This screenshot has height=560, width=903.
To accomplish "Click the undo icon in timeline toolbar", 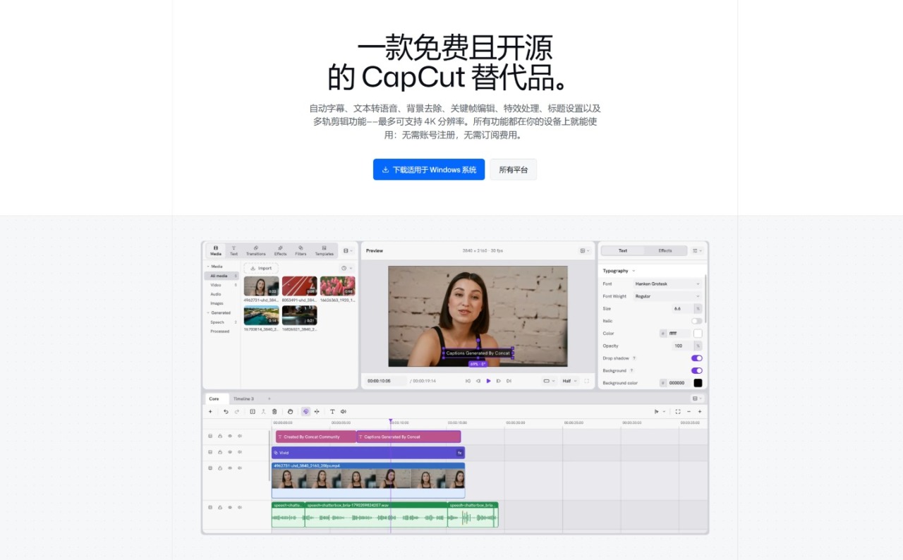I will pos(226,411).
